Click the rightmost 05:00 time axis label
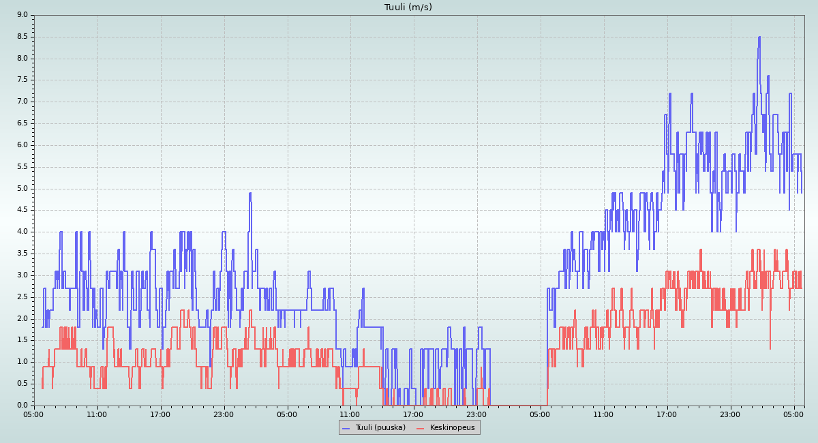The image size is (818, 443). pos(793,414)
